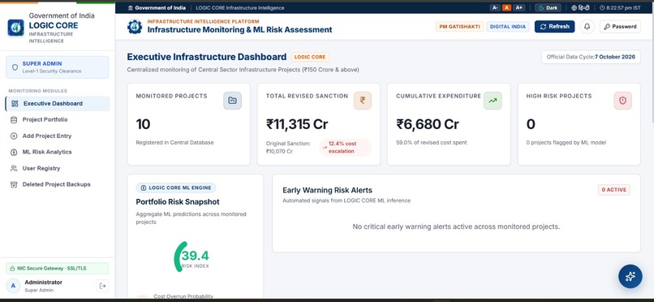Image resolution: width=654 pixels, height=302 pixels.
Task: Click the LOGIC CORE ML ENGINE tag
Action: tap(176, 188)
